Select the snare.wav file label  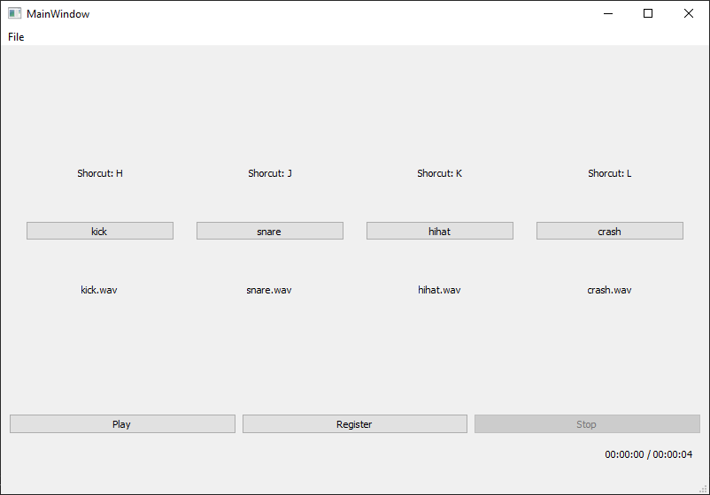click(269, 290)
